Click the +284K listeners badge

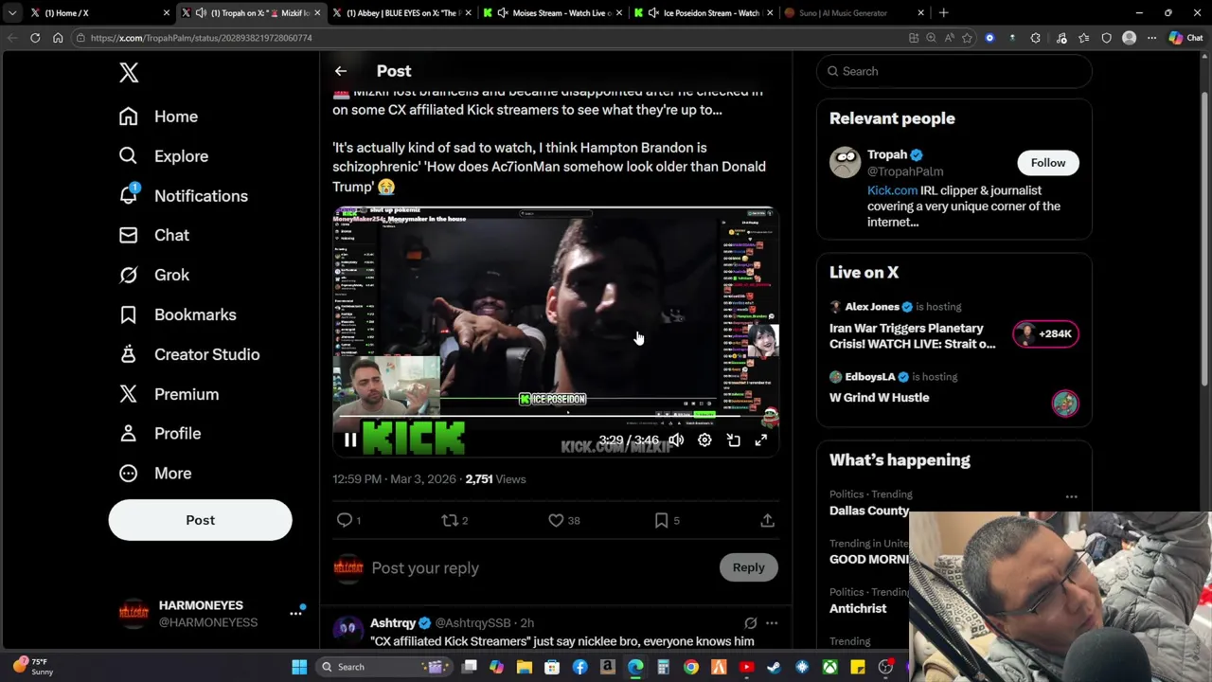coord(1045,333)
